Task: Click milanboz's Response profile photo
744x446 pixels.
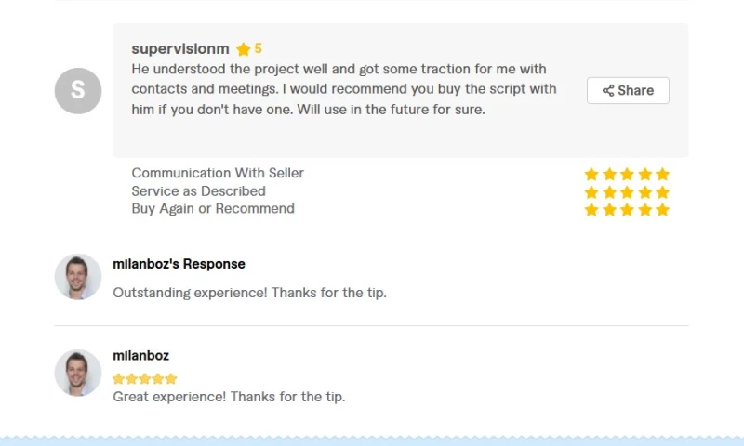Action: coord(78,277)
